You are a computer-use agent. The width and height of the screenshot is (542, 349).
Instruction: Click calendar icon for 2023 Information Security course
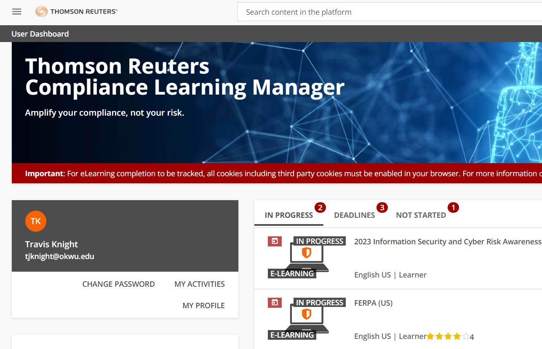275,241
